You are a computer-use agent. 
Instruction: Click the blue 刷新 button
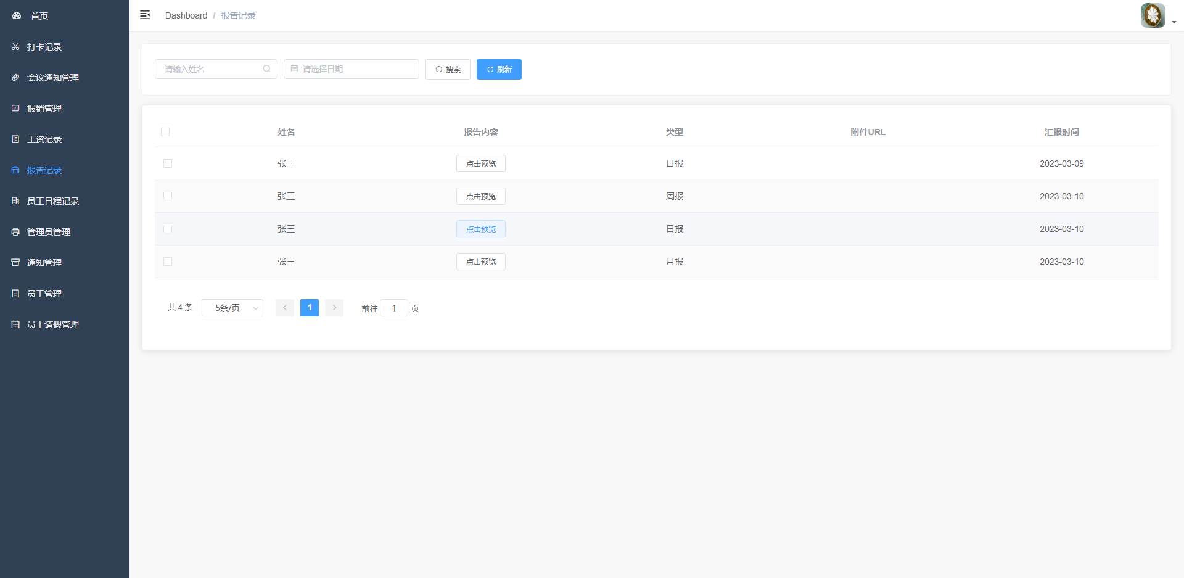(499, 69)
